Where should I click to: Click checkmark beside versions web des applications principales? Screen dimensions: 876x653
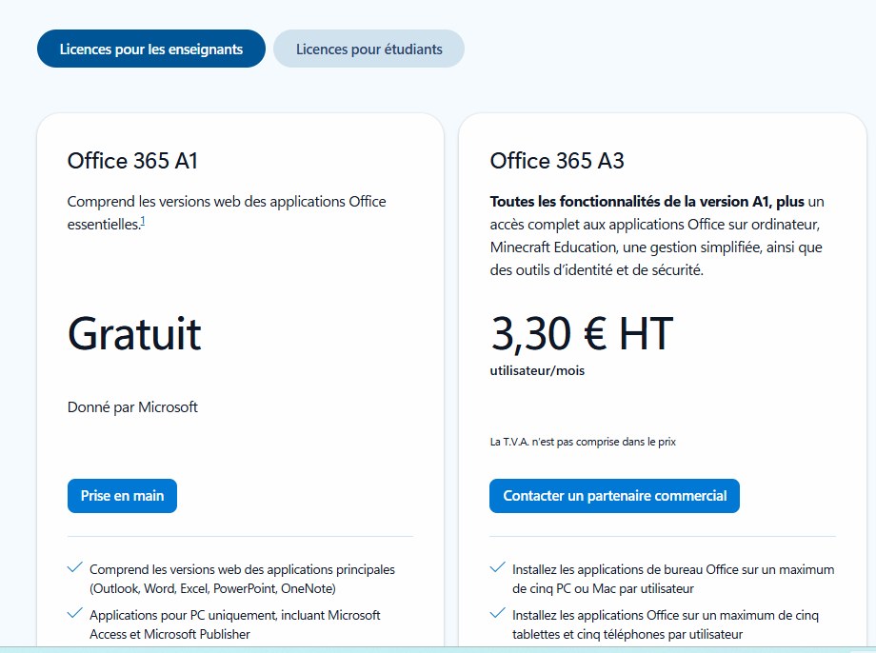pos(75,567)
